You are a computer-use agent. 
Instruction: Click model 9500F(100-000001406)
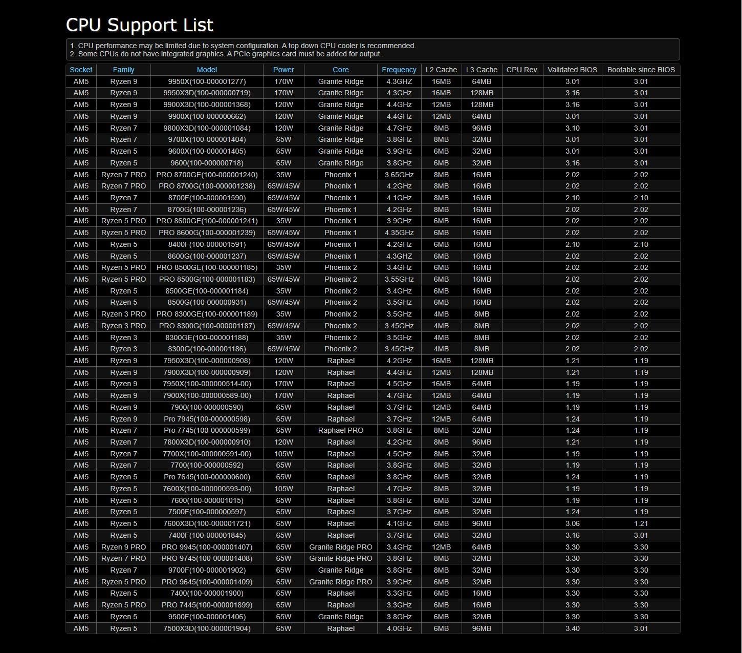tap(207, 617)
